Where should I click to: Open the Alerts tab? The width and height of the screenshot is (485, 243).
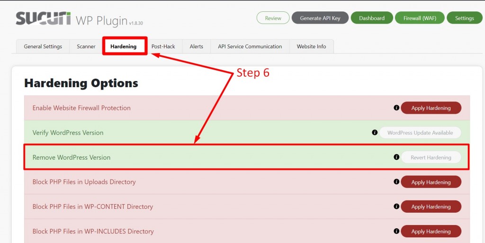point(197,46)
